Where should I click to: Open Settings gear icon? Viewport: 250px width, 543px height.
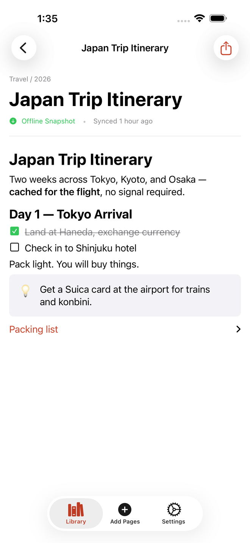pos(174,510)
